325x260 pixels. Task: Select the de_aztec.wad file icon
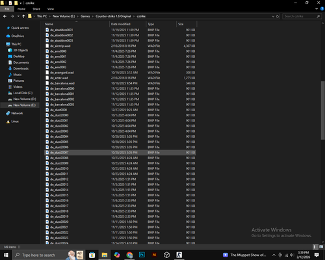tap(47, 78)
